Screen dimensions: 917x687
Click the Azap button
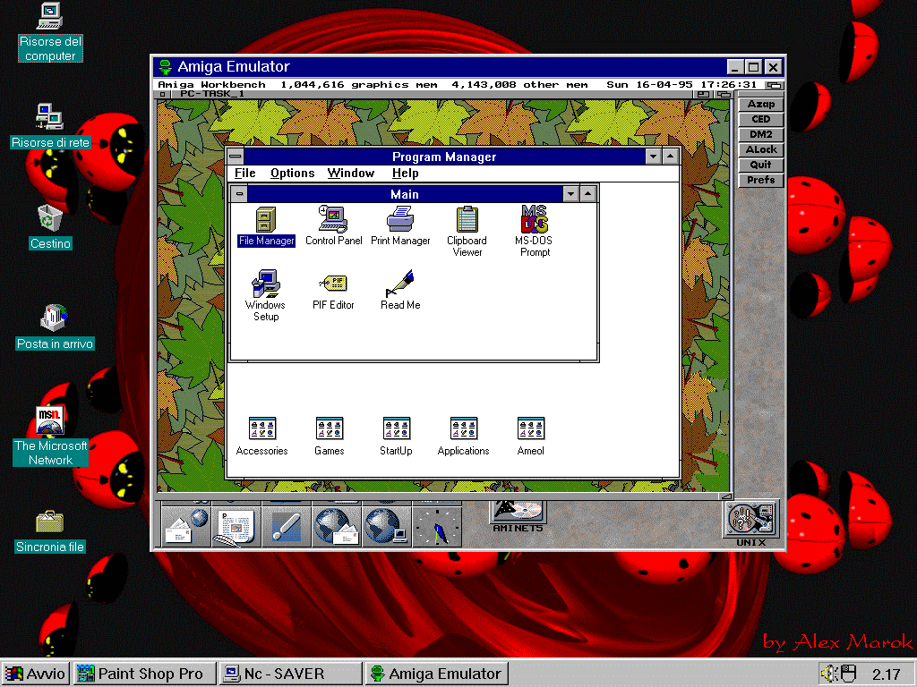click(761, 104)
